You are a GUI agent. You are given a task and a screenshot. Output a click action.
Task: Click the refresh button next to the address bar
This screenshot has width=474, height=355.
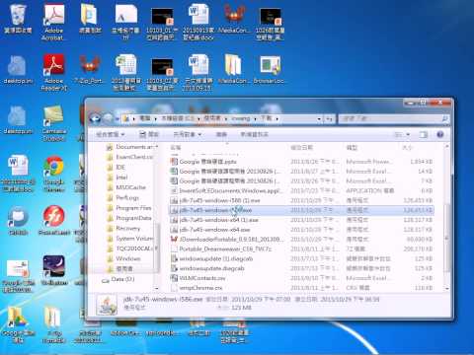click(x=329, y=118)
